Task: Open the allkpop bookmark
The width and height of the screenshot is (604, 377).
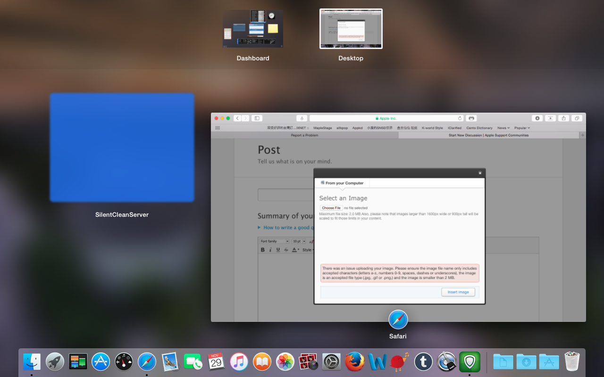Action: (x=342, y=128)
